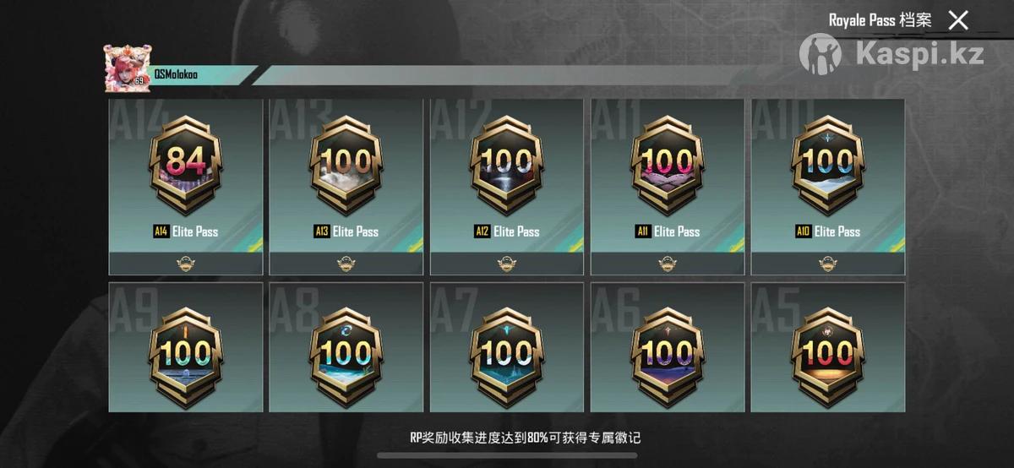Select the A14 Elite Pass badge showing 84

185,163
